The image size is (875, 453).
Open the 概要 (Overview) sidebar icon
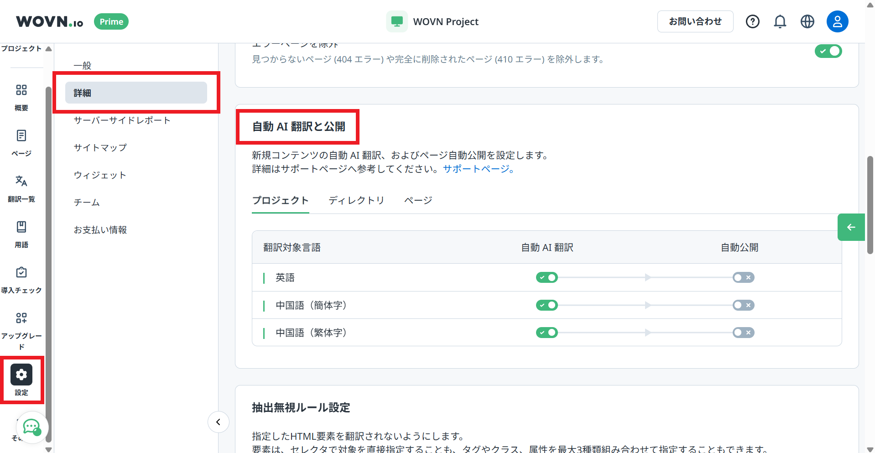(21, 96)
